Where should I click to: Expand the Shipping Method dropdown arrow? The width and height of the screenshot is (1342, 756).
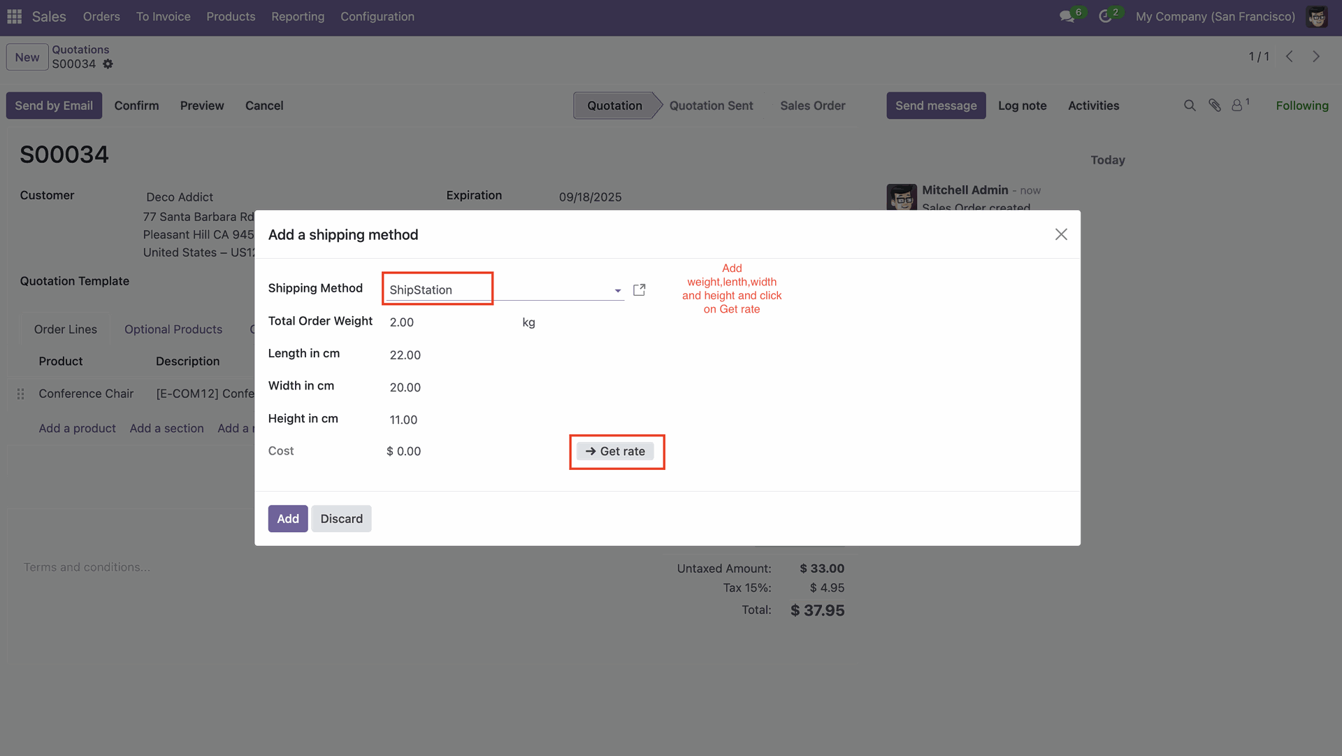[617, 290]
